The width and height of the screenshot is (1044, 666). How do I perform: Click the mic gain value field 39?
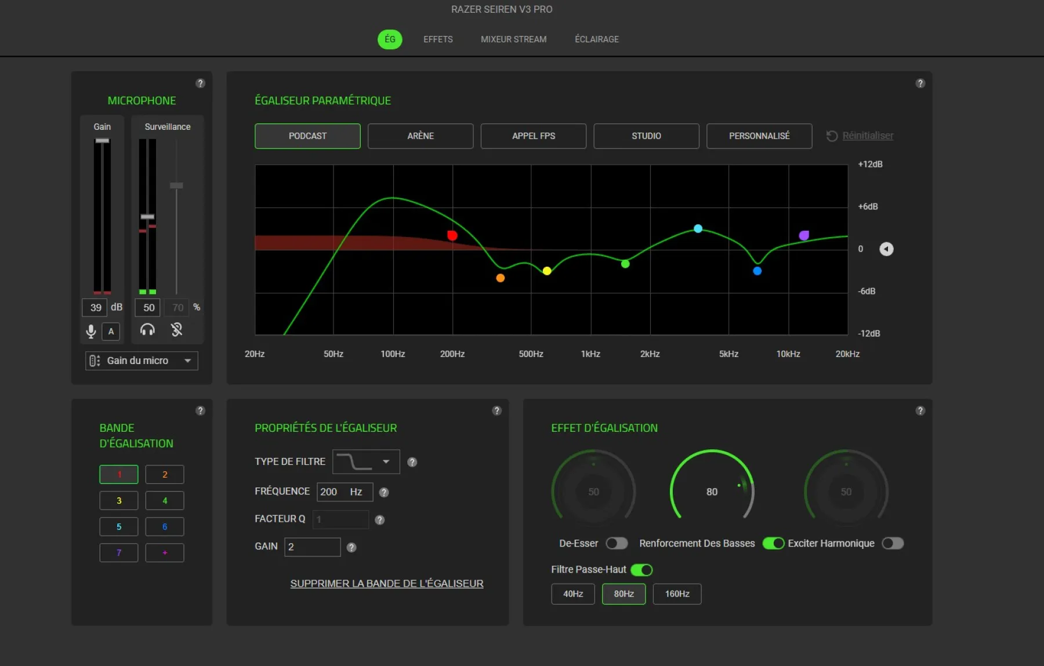pos(95,308)
